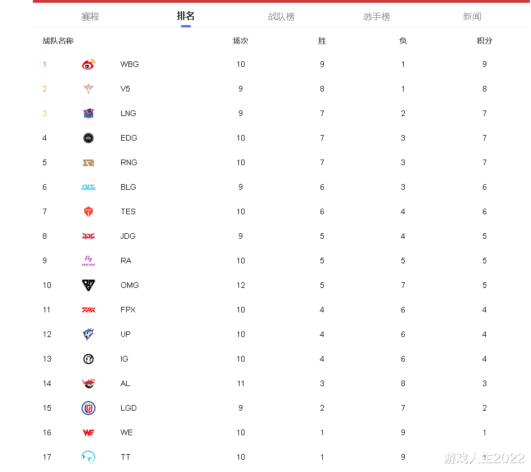This screenshot has width=531, height=472.
Task: Click the RNG team logo
Action: coord(88,163)
